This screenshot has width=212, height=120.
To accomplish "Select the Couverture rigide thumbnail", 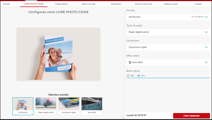I will click(x=69, y=106).
